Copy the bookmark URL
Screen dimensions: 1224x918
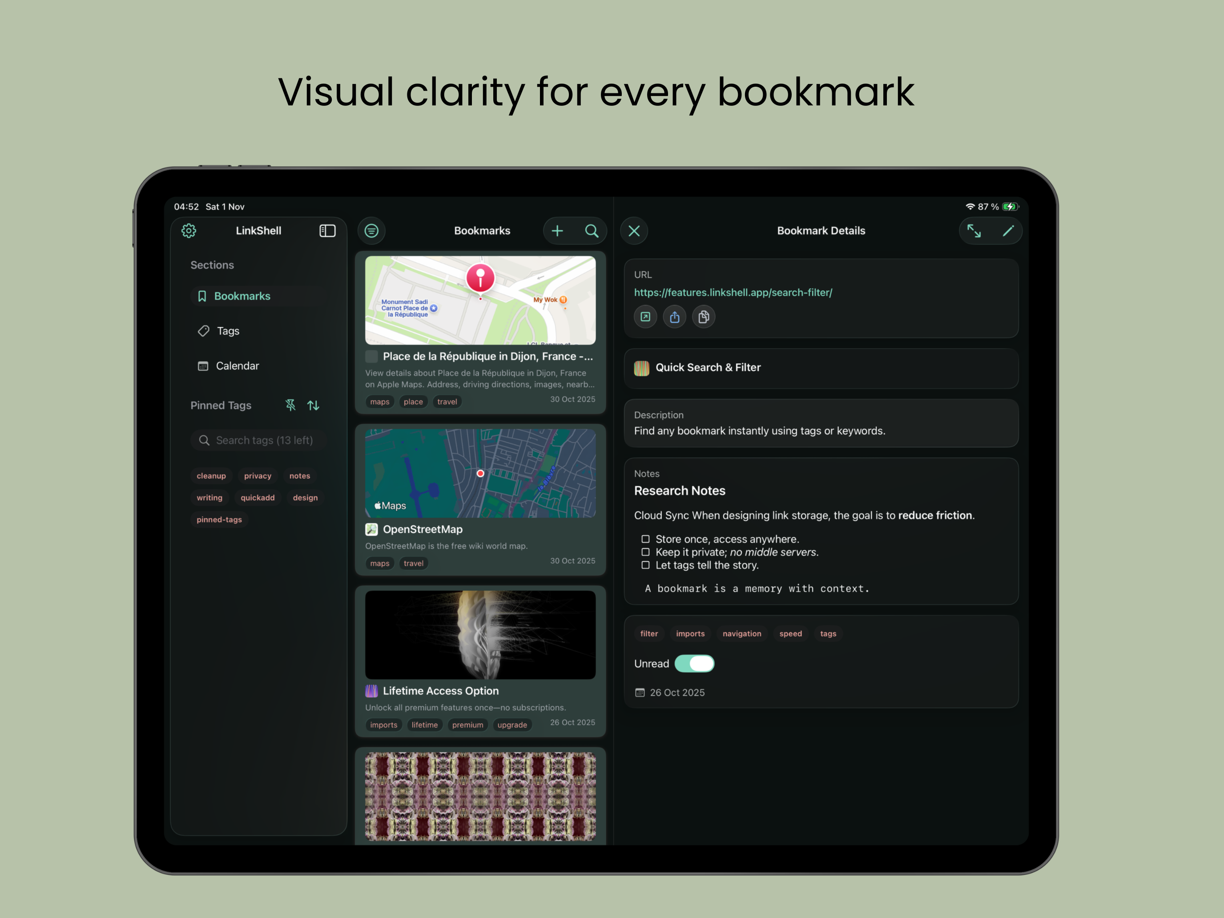703,317
